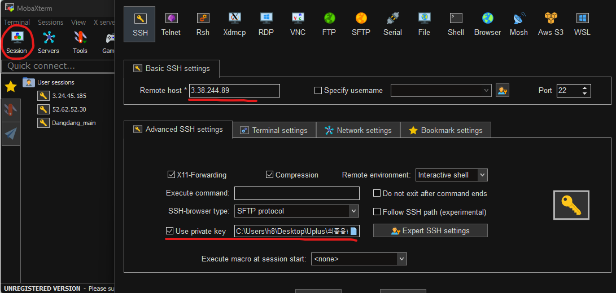Switch to the Network settings tab

(x=358, y=130)
